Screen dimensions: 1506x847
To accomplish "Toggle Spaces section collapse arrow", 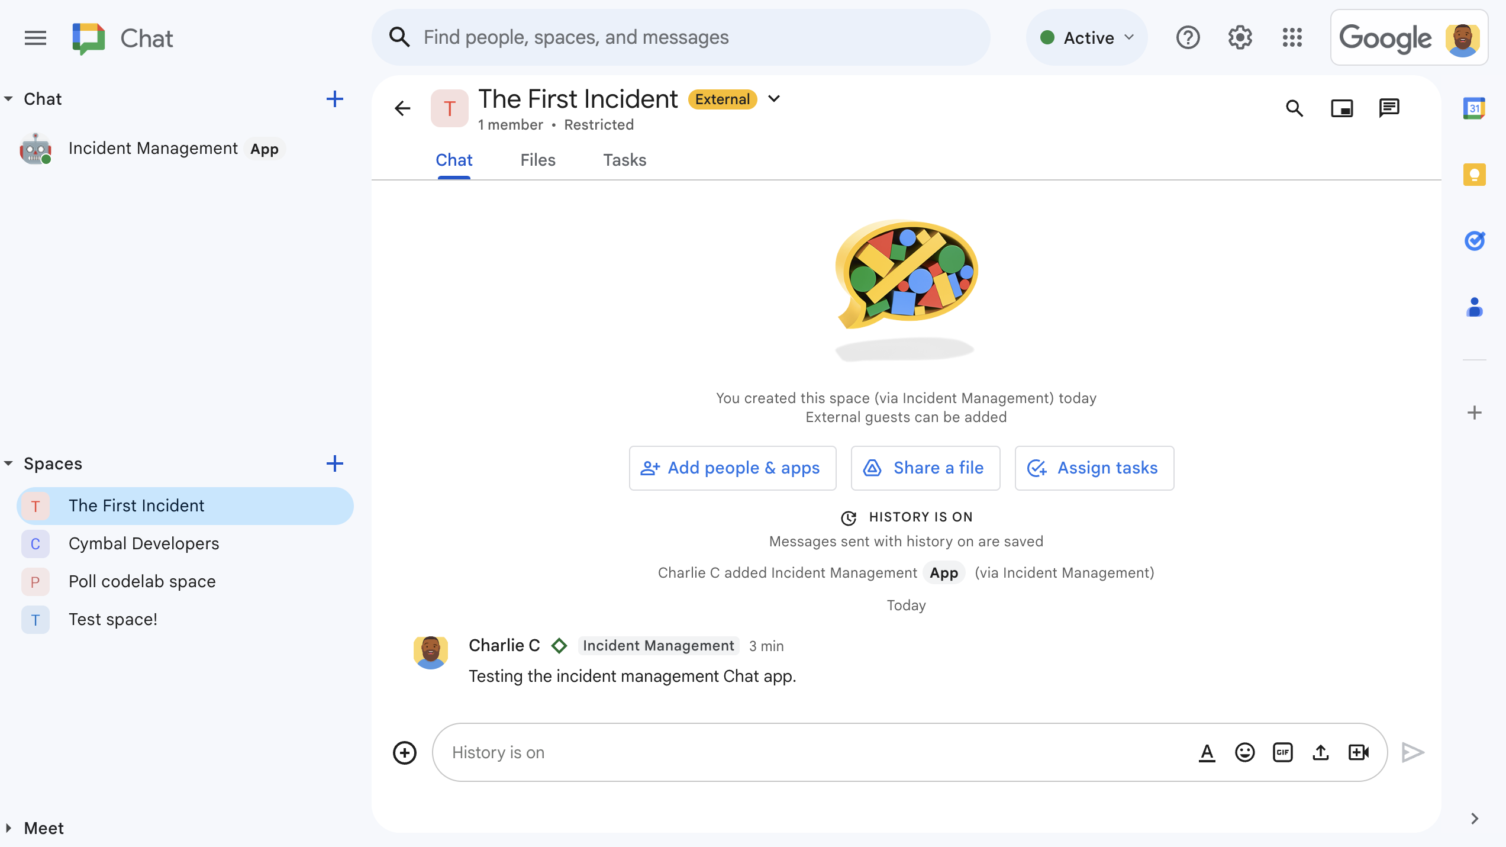I will pyautogui.click(x=10, y=463).
